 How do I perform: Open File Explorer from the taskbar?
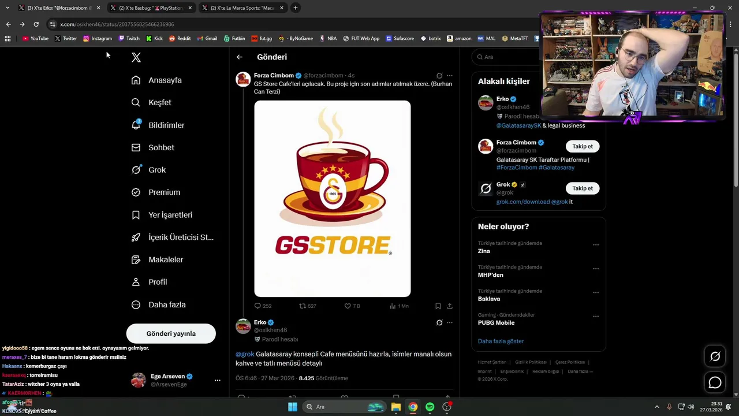(396, 407)
